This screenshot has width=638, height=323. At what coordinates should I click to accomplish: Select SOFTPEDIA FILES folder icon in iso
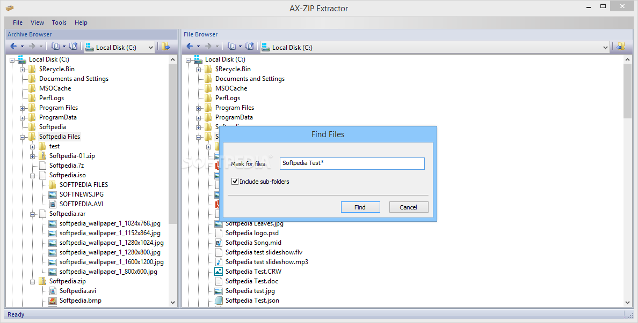point(53,185)
